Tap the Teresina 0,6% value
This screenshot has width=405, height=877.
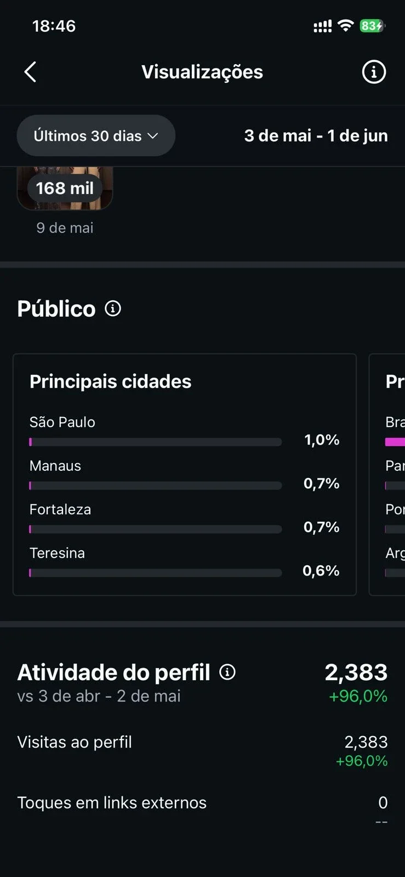click(x=321, y=571)
